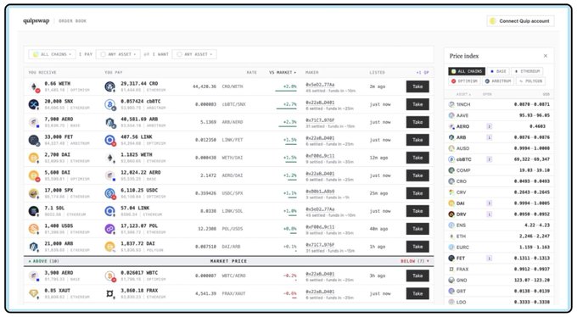Click USDS token icon in 1,400 USDS row
577x317 pixels.
34,229
